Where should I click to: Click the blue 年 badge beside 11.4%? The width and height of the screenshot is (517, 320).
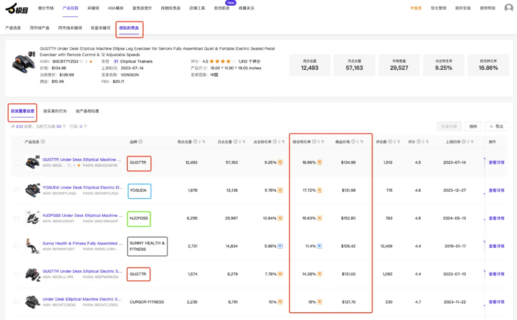(319, 246)
